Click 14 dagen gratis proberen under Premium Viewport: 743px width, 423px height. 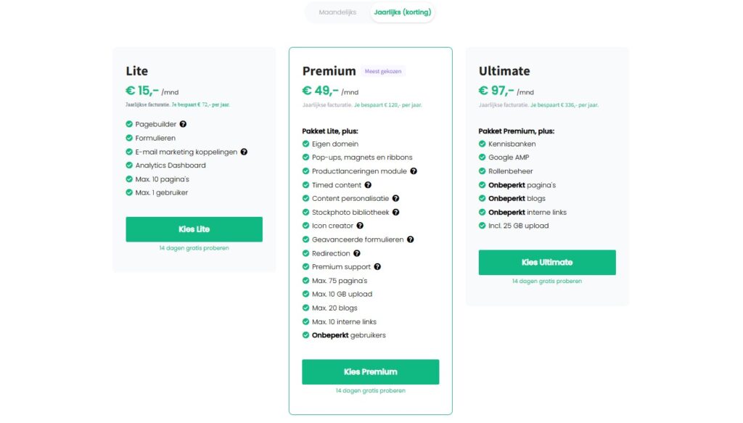[x=370, y=390]
